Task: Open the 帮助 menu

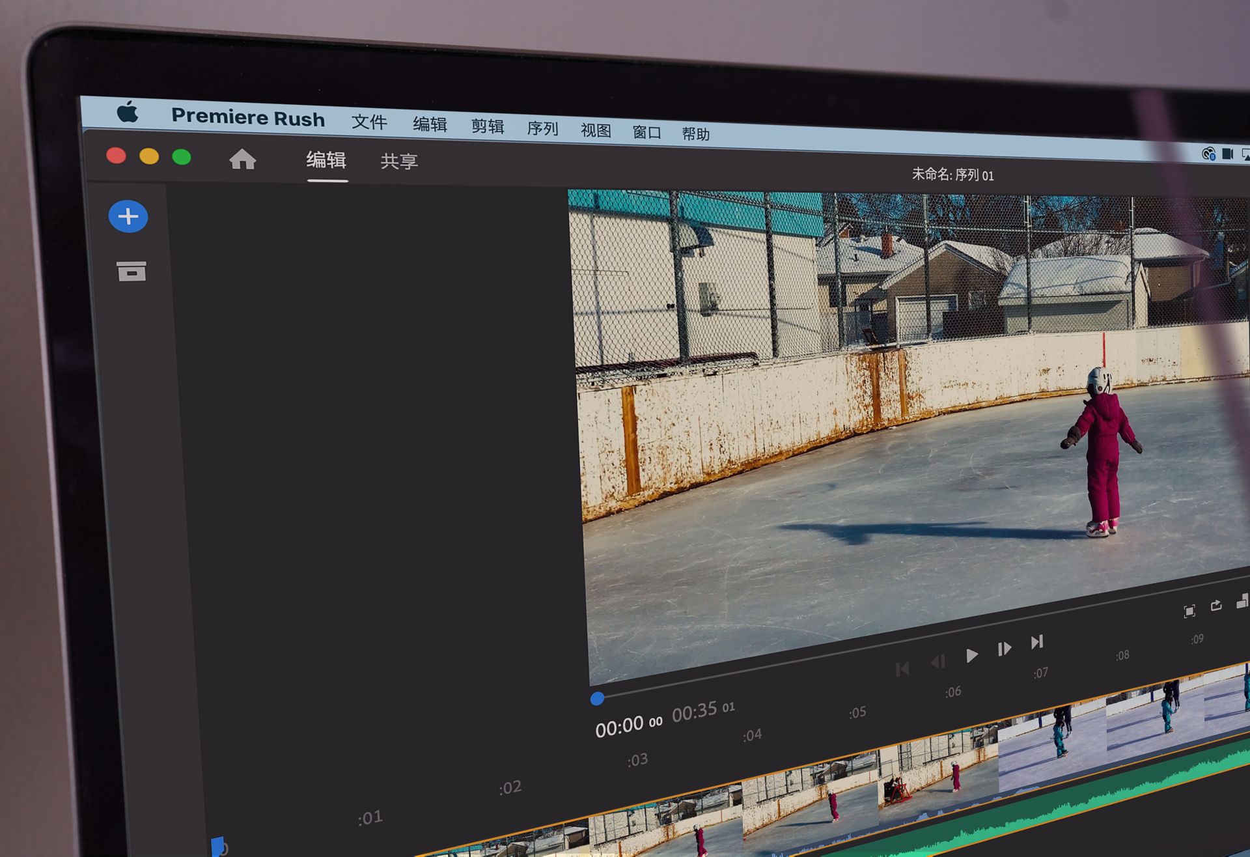Action: (695, 134)
